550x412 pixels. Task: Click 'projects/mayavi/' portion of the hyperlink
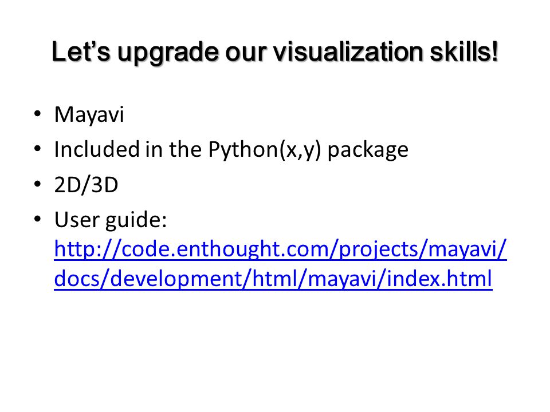click(423, 250)
